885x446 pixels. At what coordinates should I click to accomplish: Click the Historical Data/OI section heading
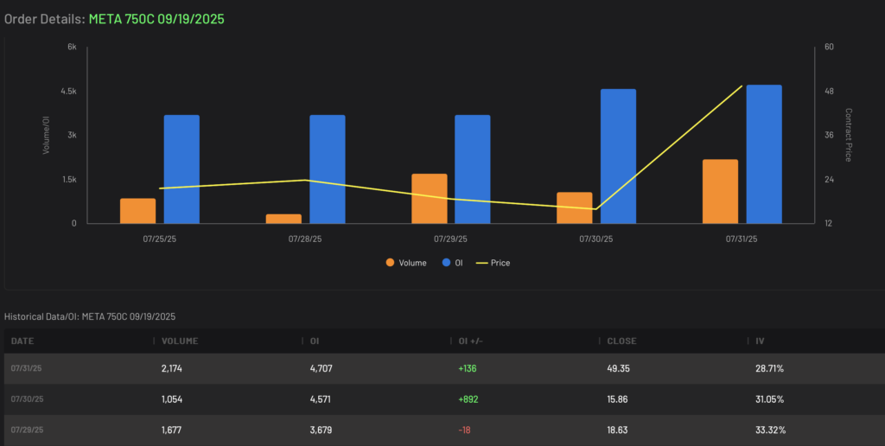click(90, 316)
